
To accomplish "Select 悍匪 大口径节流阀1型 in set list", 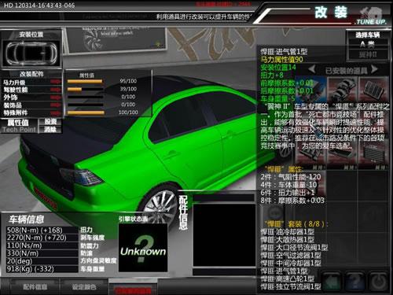I will point(294,248).
